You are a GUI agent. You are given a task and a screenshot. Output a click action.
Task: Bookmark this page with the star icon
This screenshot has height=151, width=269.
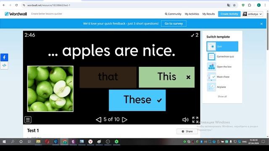click(235, 5)
